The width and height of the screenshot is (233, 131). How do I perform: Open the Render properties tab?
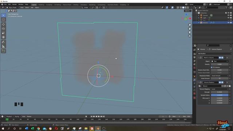pyautogui.click(x=194, y=54)
